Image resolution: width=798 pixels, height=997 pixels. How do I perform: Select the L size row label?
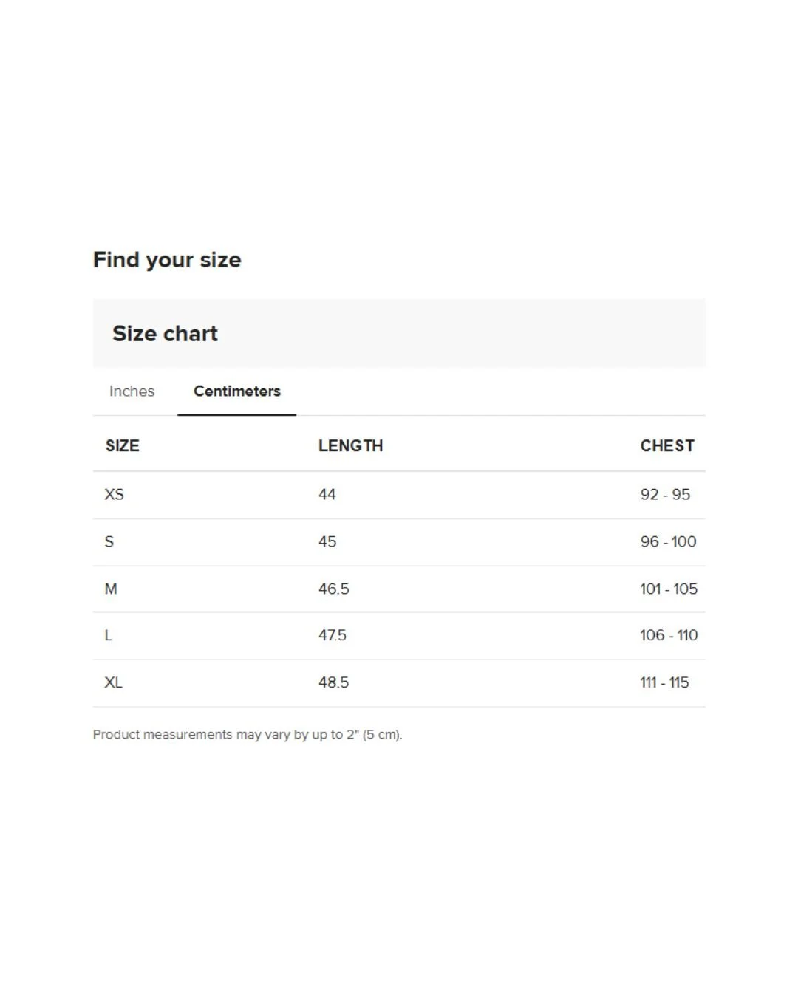(109, 636)
